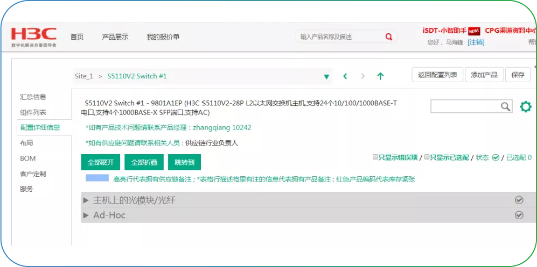Go to the next item with the right arrow
The image size is (537, 267).
pos(363,76)
